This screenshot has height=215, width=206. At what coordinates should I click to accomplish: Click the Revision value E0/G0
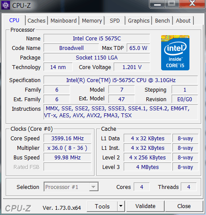pos(185,99)
